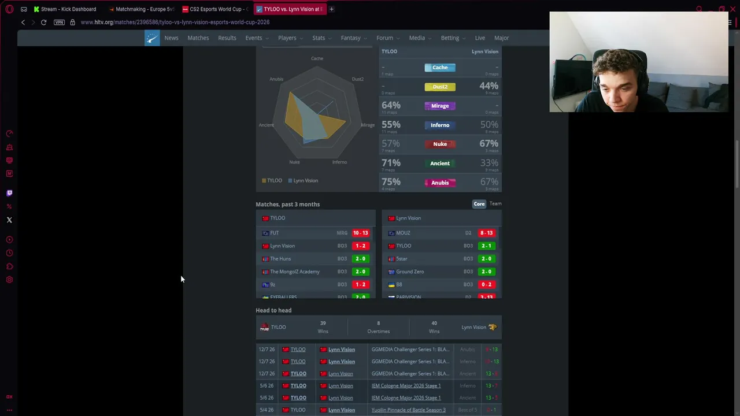Open the Results navigation item
Screen dimensions: 740x416
tap(227, 38)
